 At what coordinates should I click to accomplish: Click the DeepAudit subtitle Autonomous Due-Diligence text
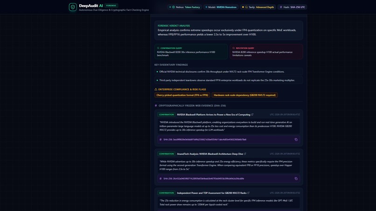(x=114, y=10)
